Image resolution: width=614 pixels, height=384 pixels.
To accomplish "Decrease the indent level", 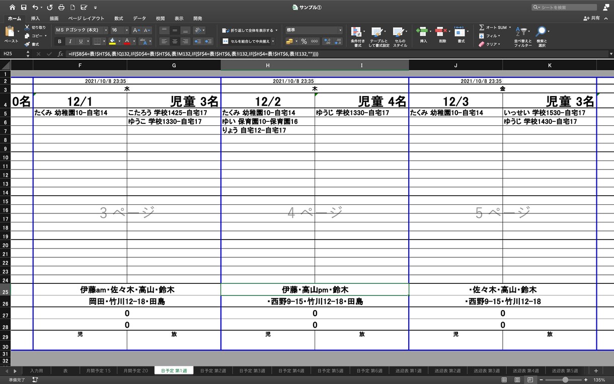I will click(198, 41).
